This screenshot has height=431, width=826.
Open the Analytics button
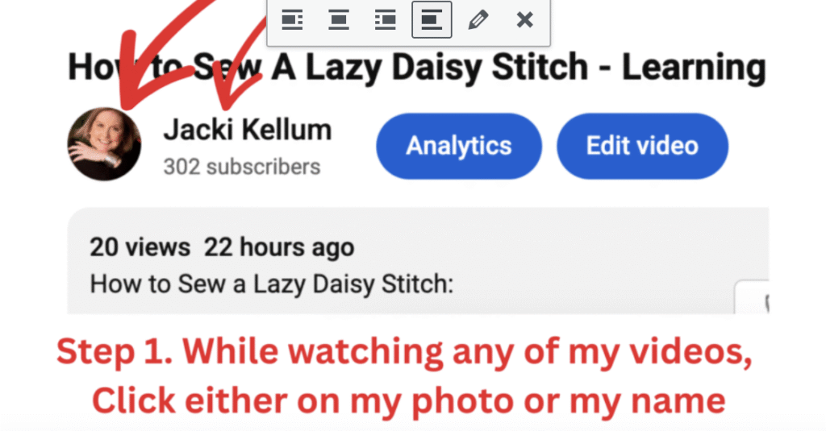[459, 146]
